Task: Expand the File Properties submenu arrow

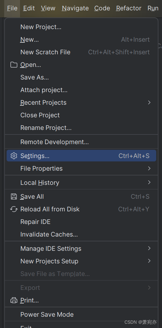Action: [x=149, y=168]
